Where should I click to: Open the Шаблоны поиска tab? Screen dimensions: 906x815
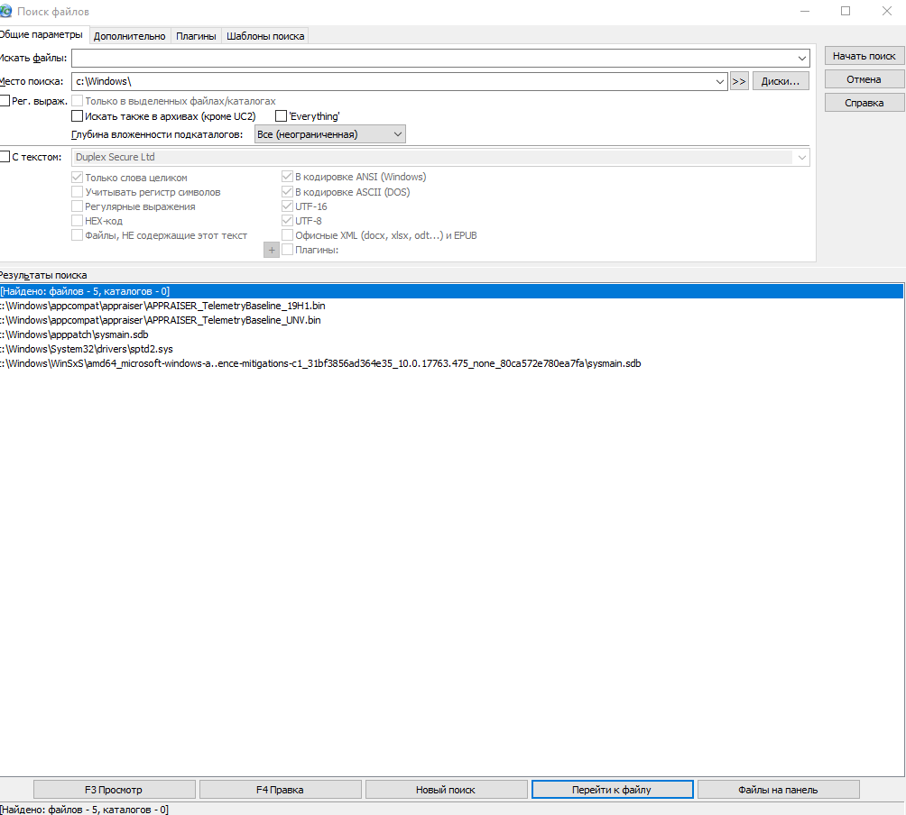pos(265,36)
